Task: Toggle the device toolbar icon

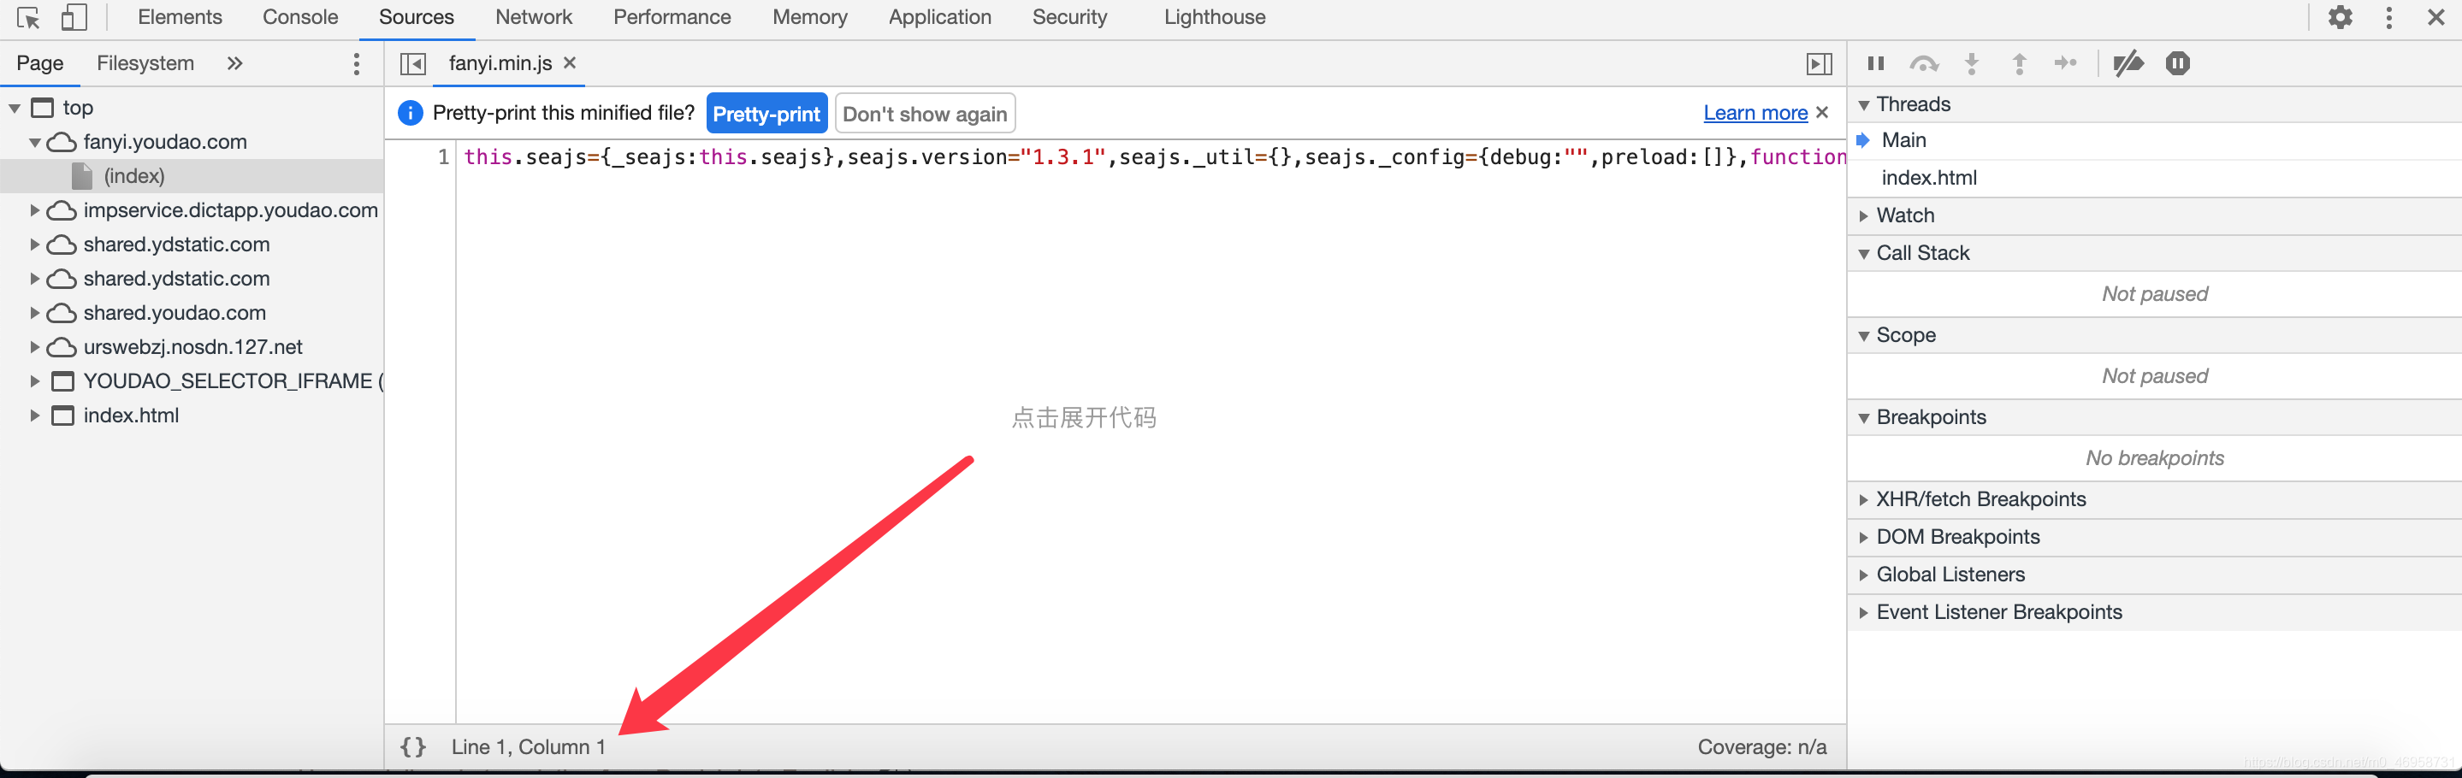Action: (74, 17)
